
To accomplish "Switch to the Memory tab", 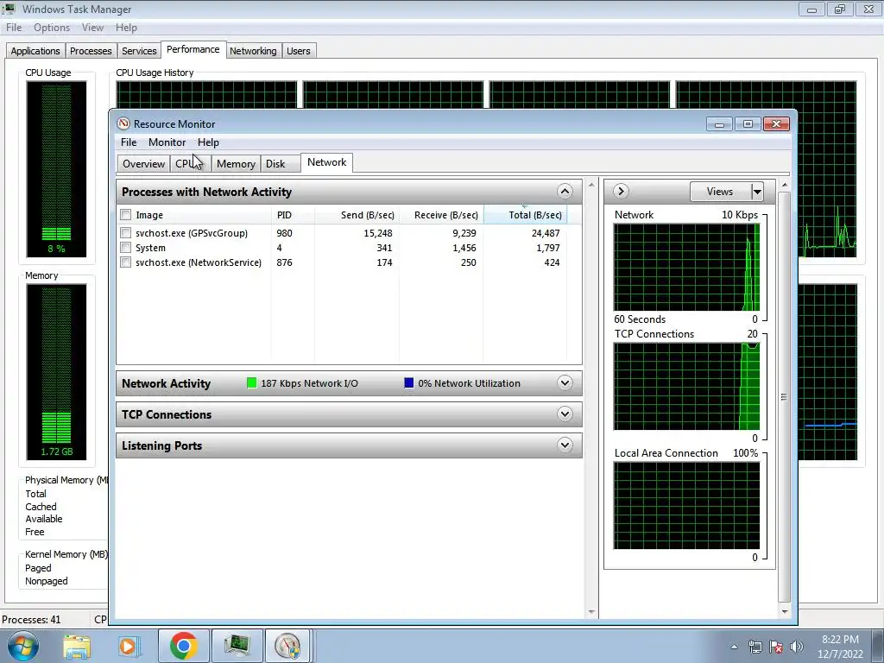I will coord(237,164).
